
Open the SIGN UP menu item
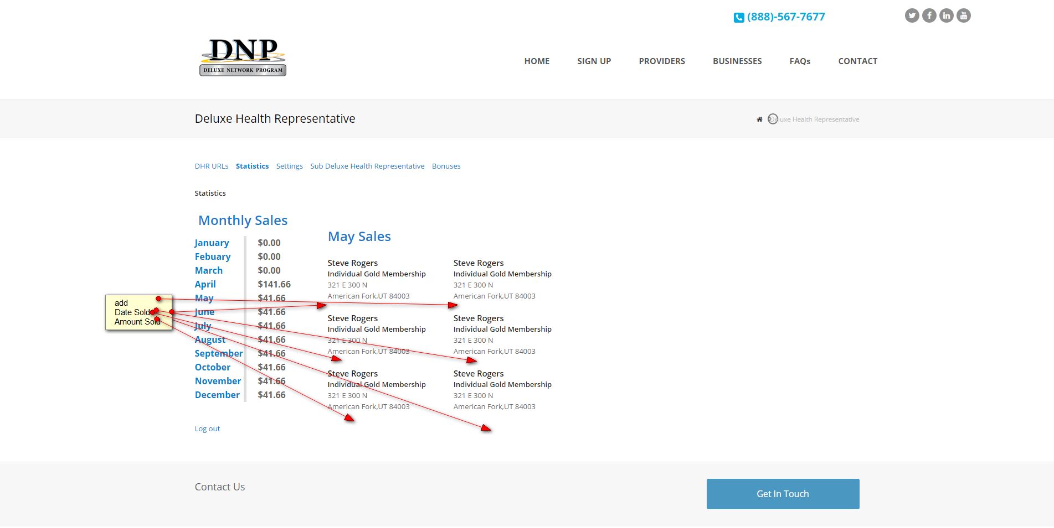[x=594, y=61]
